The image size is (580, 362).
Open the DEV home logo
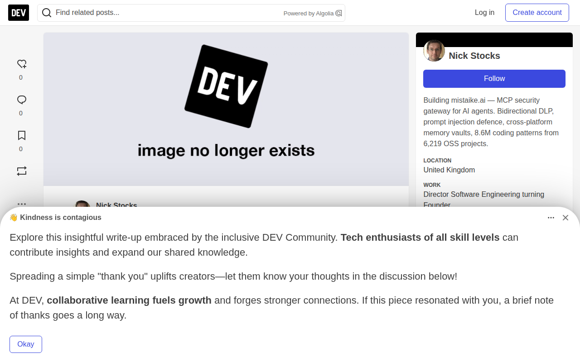pos(19,13)
